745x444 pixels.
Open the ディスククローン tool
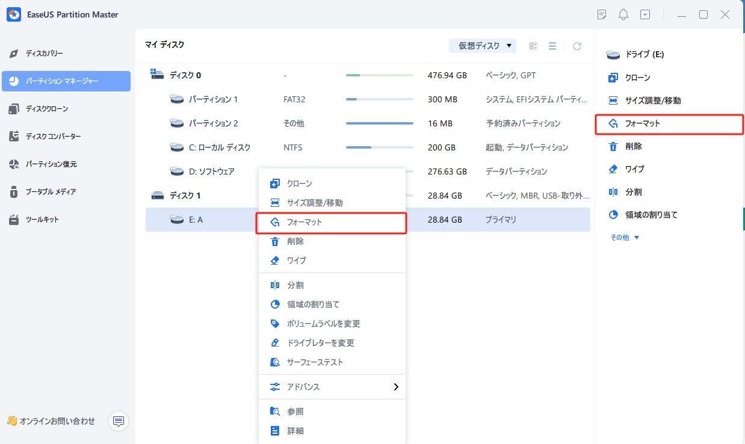tap(66, 108)
